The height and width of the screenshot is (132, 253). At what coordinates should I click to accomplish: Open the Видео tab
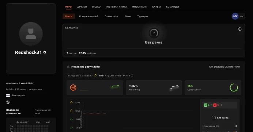[96, 7]
